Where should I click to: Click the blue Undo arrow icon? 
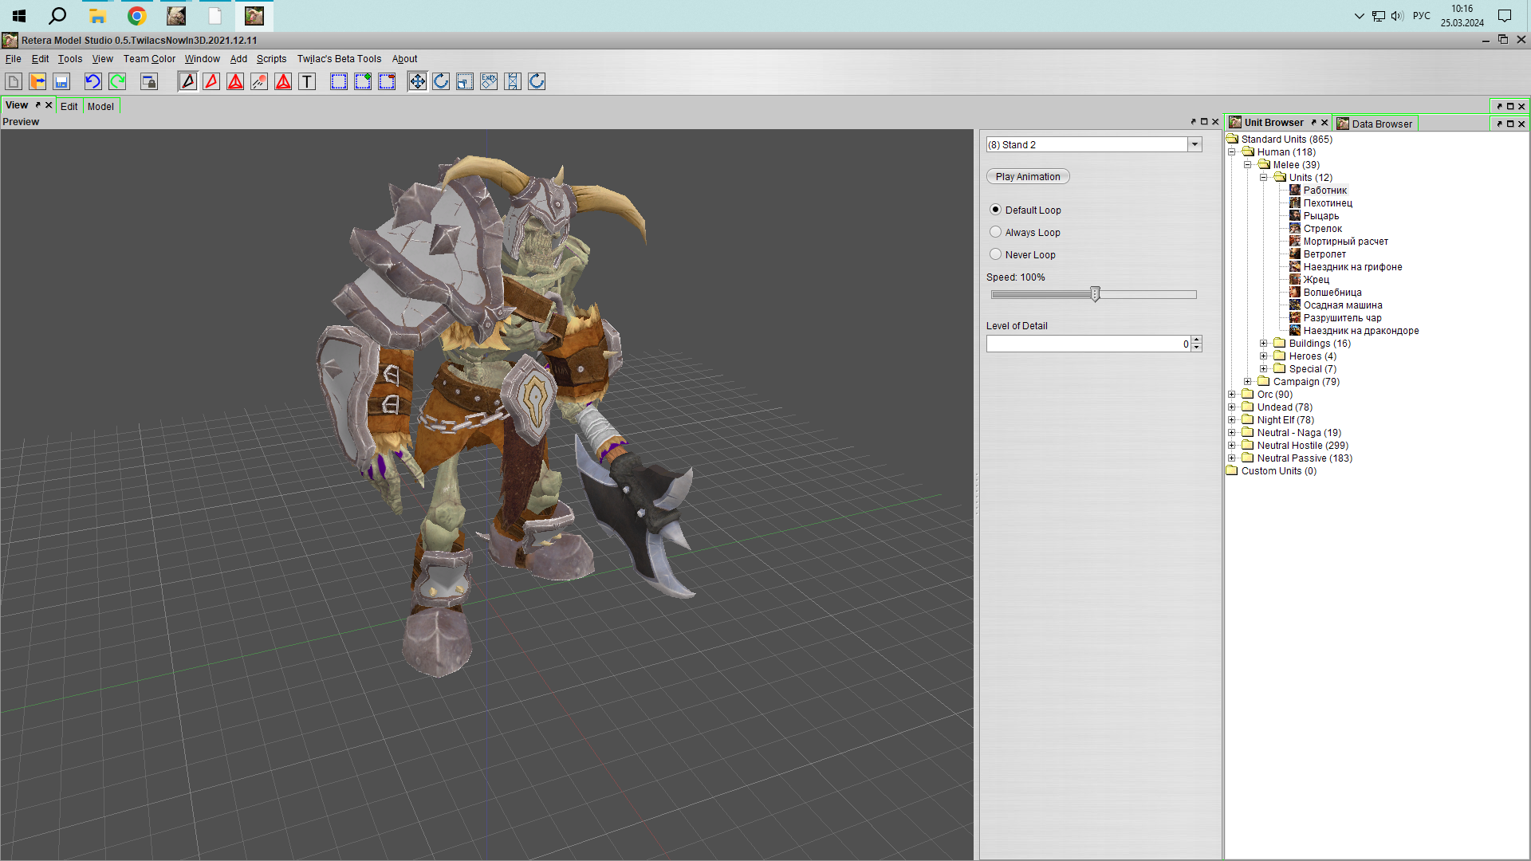point(92,81)
